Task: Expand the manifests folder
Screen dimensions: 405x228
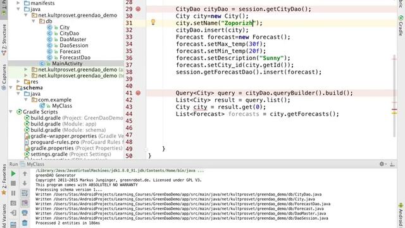Action: [x=18, y=3]
